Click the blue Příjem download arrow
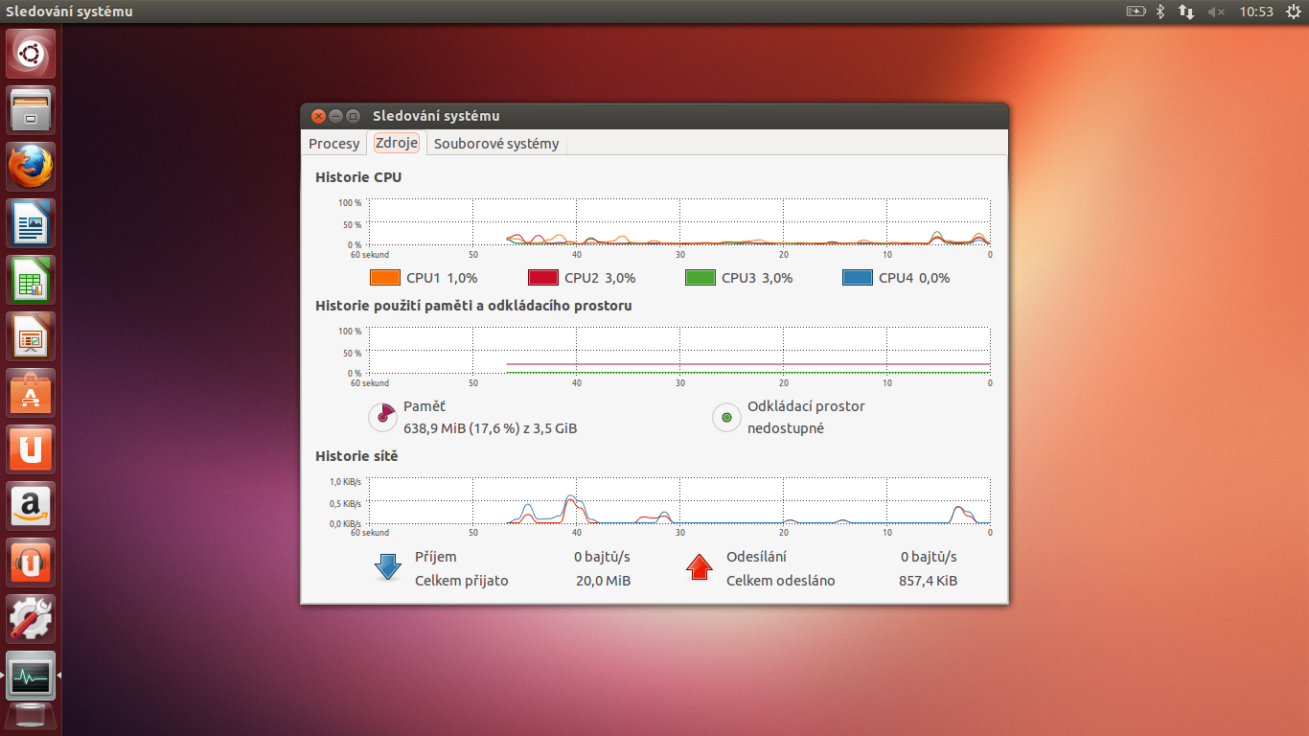Viewport: 1309px width, 736px height. [x=387, y=567]
